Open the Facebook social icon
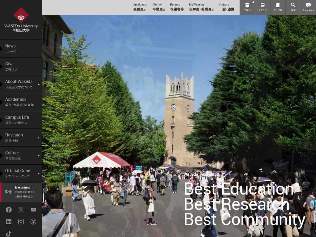The image size is (316, 237). click(x=9, y=210)
